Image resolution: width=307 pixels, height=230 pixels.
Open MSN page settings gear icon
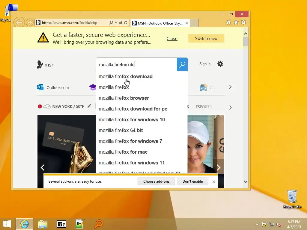tap(220, 64)
